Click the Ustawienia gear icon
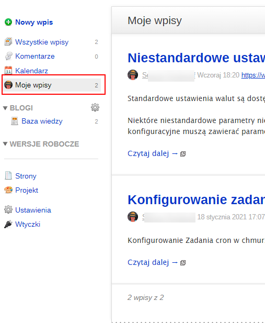The width and height of the screenshot is (265, 323). point(8,209)
